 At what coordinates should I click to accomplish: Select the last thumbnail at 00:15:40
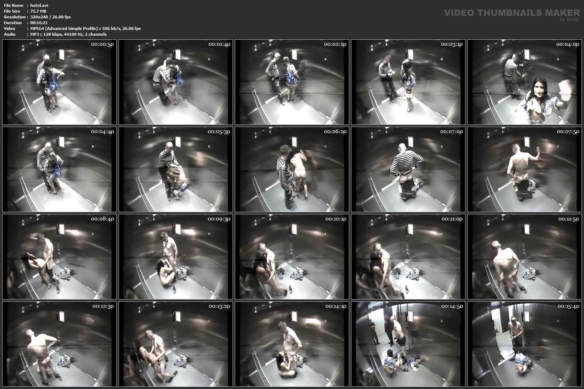click(524, 344)
